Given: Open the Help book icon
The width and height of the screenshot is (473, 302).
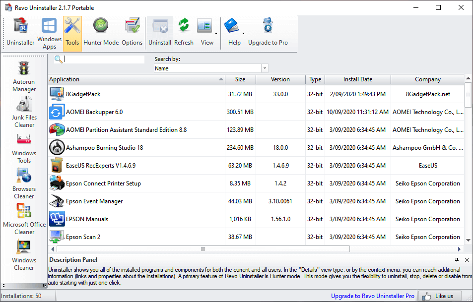Looking at the screenshot, I should pos(232,26).
